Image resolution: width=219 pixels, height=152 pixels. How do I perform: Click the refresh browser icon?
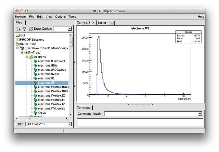(x=31, y=29)
